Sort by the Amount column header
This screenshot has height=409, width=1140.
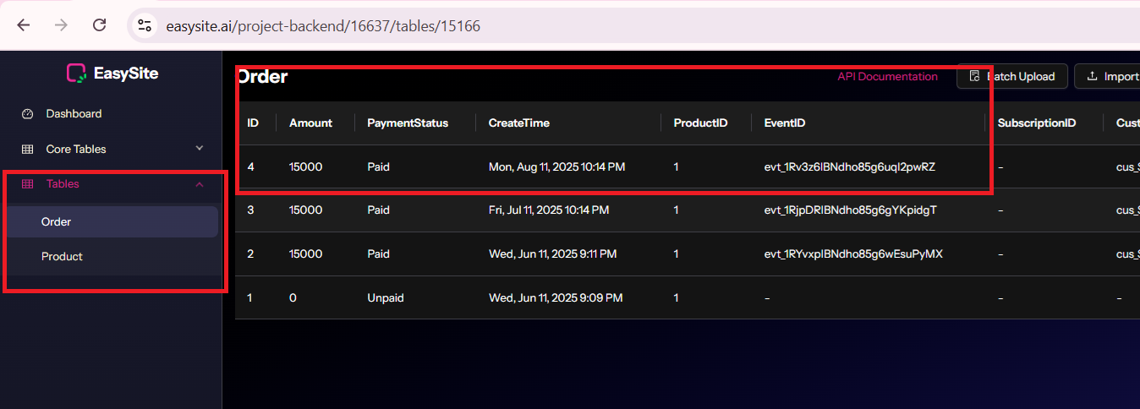click(x=310, y=123)
